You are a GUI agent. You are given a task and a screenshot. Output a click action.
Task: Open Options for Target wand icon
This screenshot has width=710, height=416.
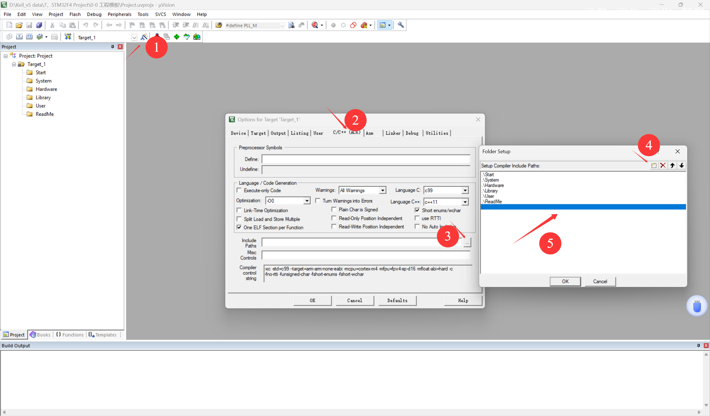click(144, 37)
